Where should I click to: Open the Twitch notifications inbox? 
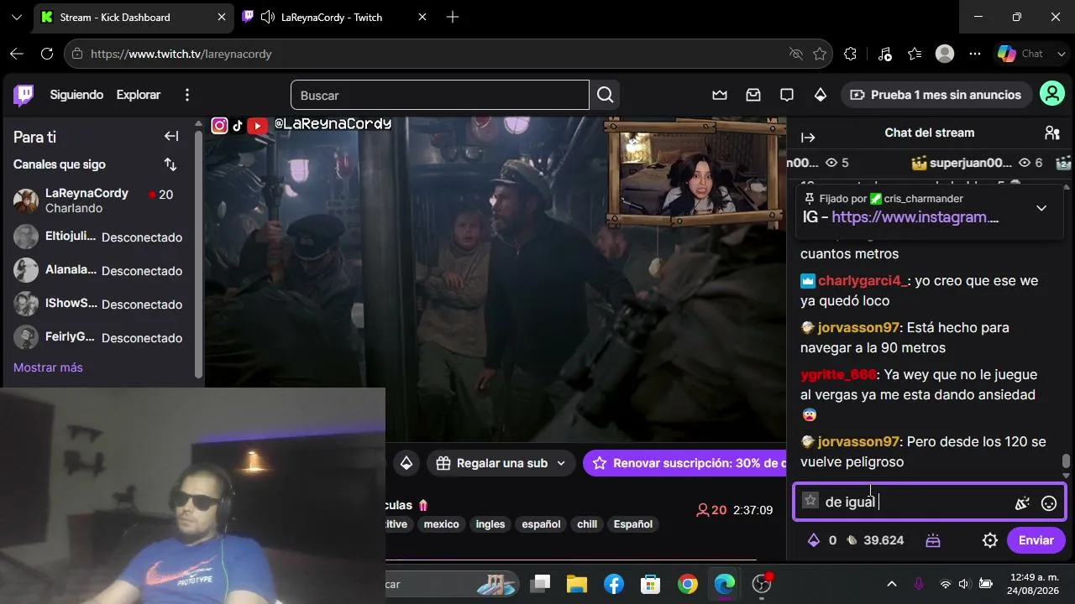[x=753, y=95]
